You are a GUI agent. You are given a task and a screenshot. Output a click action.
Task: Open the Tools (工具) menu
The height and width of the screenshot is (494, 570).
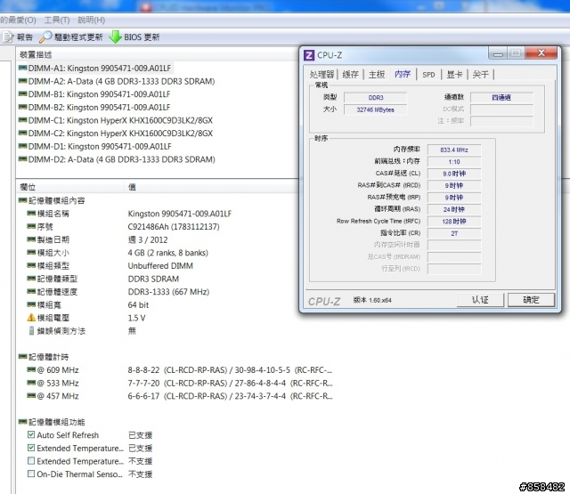[x=57, y=20]
